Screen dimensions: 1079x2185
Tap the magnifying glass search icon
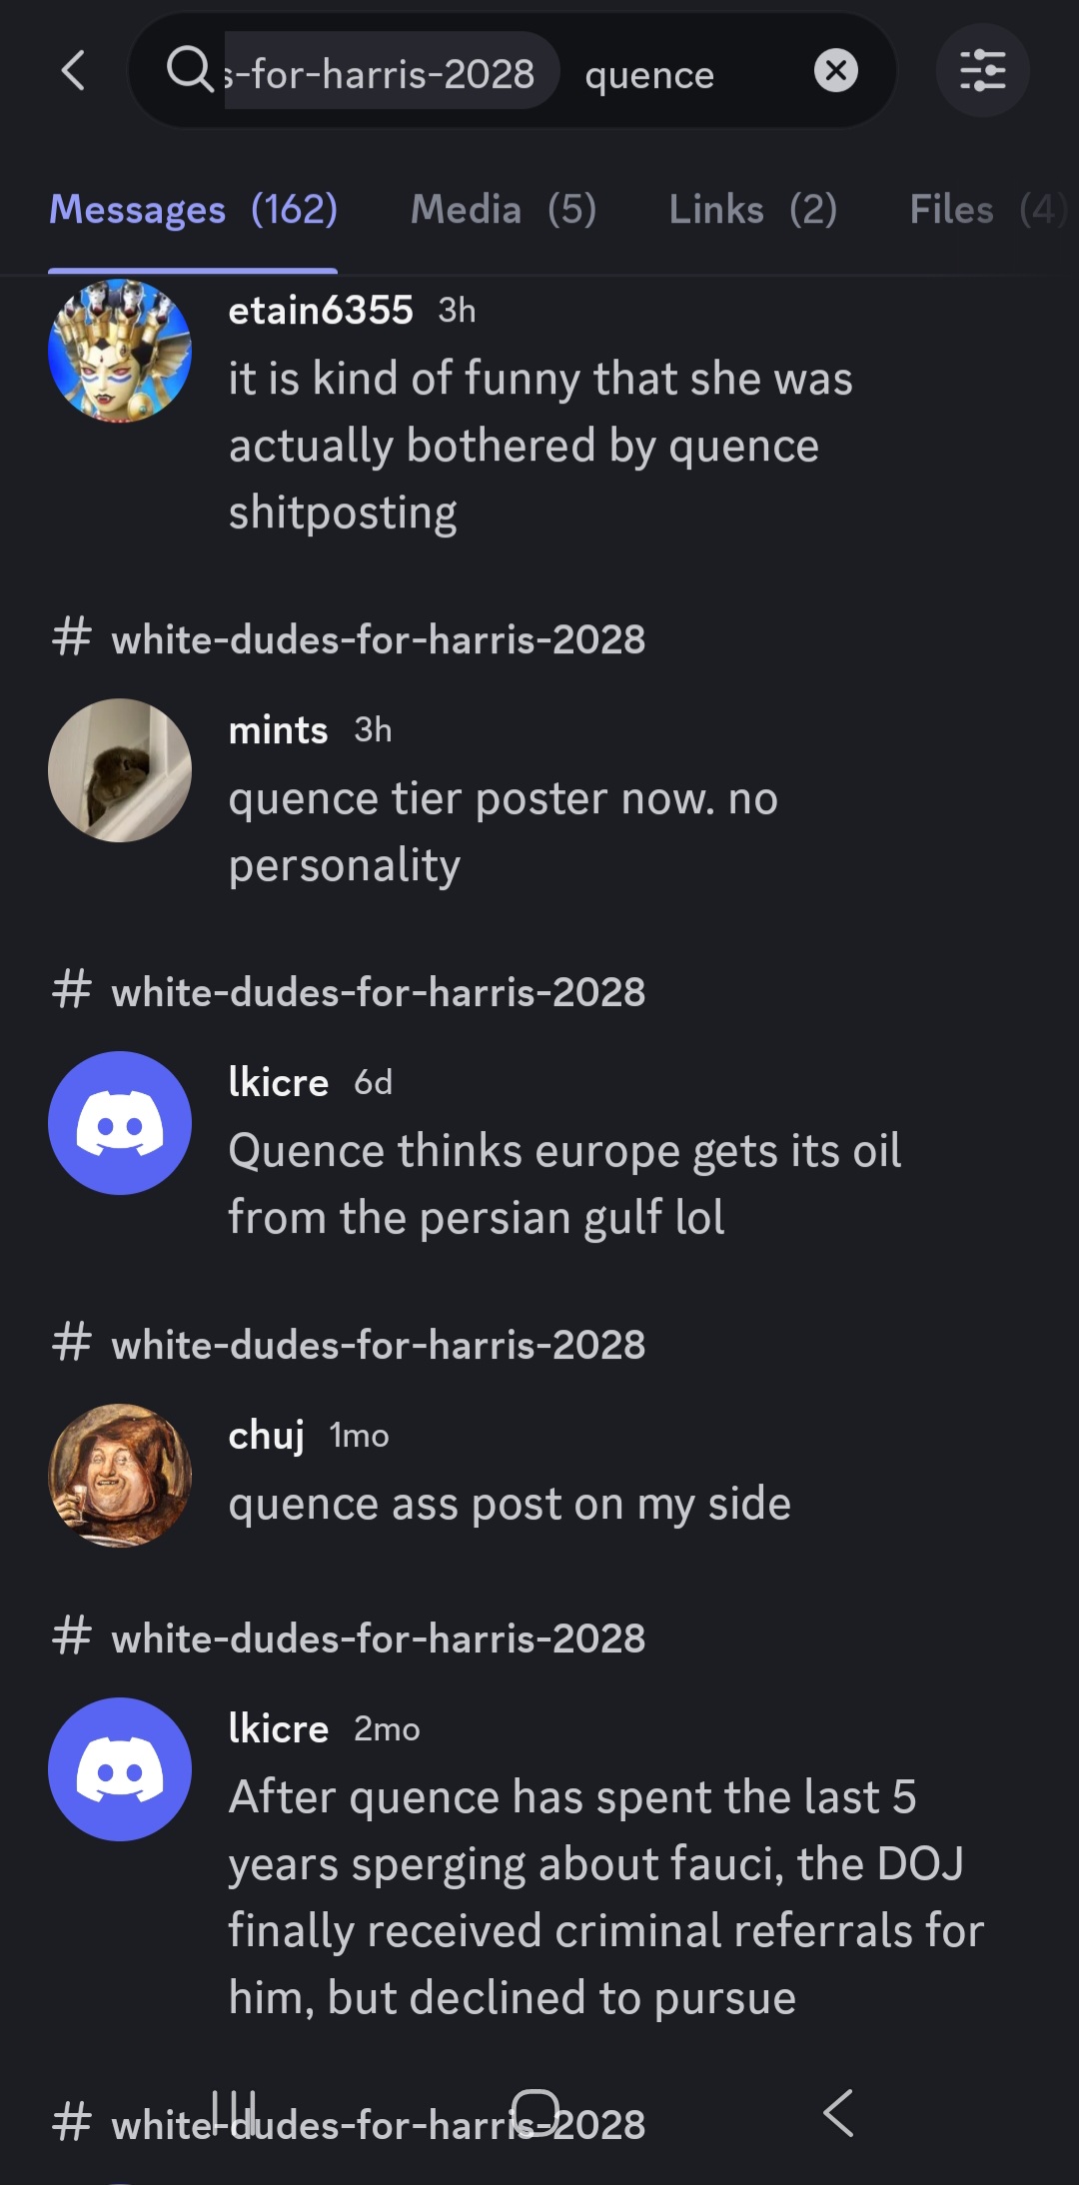pos(189,70)
